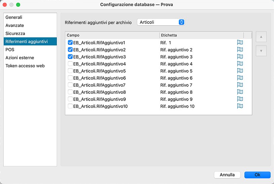
Task: Uncheck EB_Articoli.RifAggiuntivo1 checkbox
Action: tap(70, 43)
